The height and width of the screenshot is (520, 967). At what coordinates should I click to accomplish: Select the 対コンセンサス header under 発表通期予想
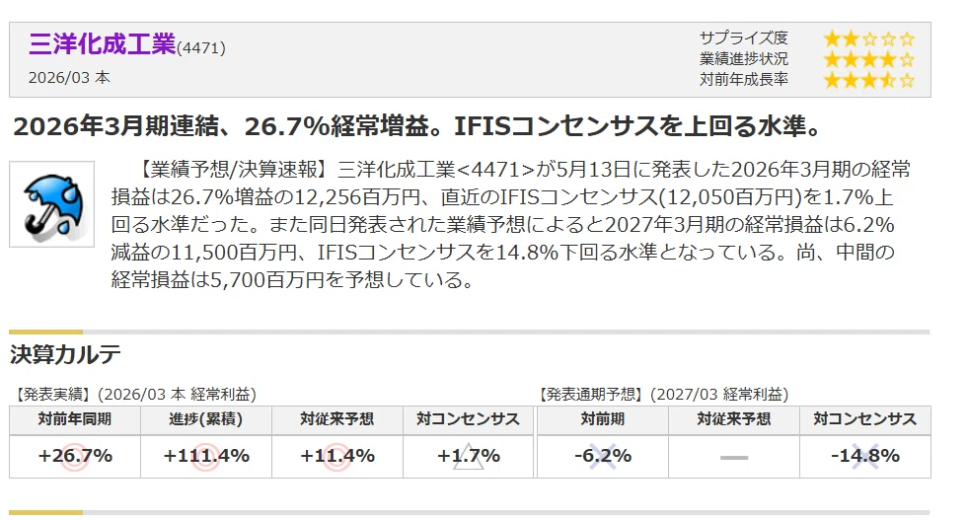click(x=865, y=419)
